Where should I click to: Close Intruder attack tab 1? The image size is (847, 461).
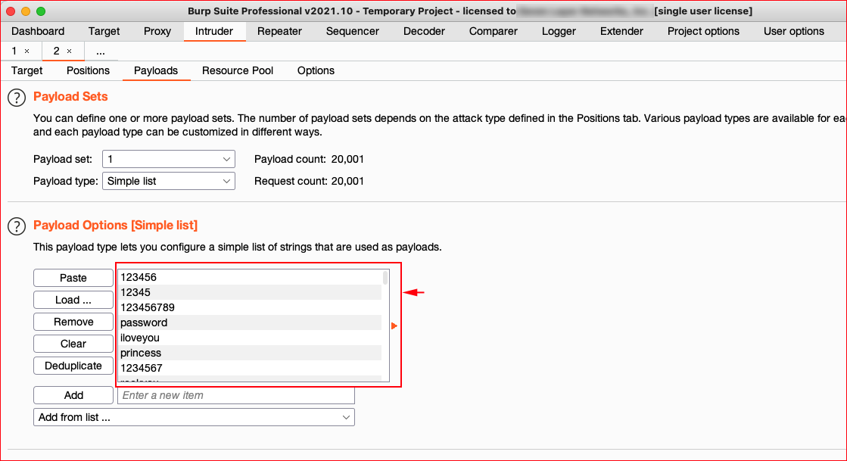(x=27, y=51)
